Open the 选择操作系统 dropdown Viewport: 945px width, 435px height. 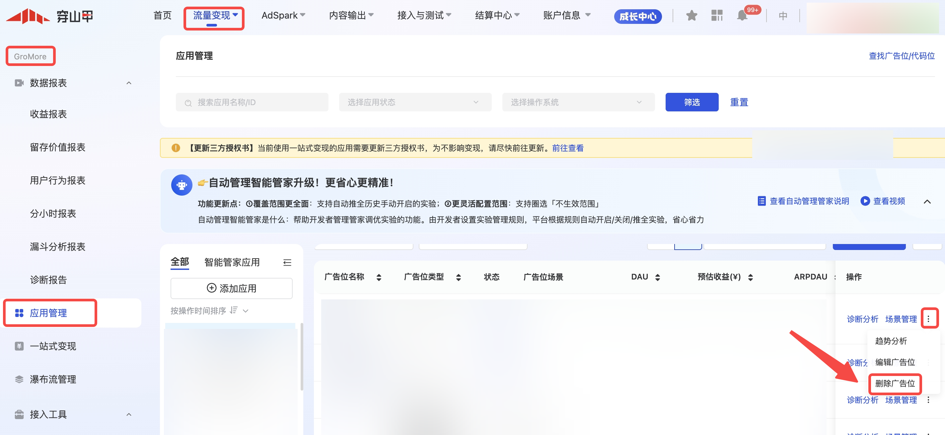[578, 102]
